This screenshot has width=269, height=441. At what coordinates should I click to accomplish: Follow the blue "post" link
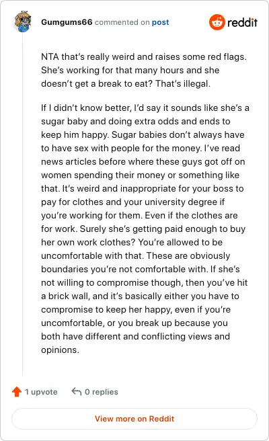(160, 22)
